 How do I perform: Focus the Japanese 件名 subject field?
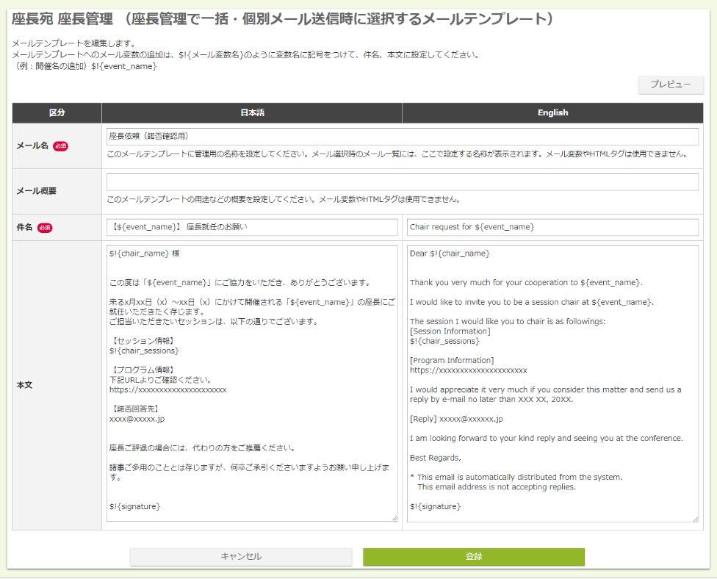click(252, 227)
